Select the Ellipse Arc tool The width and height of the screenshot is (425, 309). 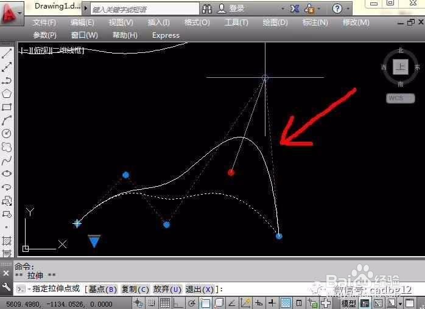(x=7, y=187)
